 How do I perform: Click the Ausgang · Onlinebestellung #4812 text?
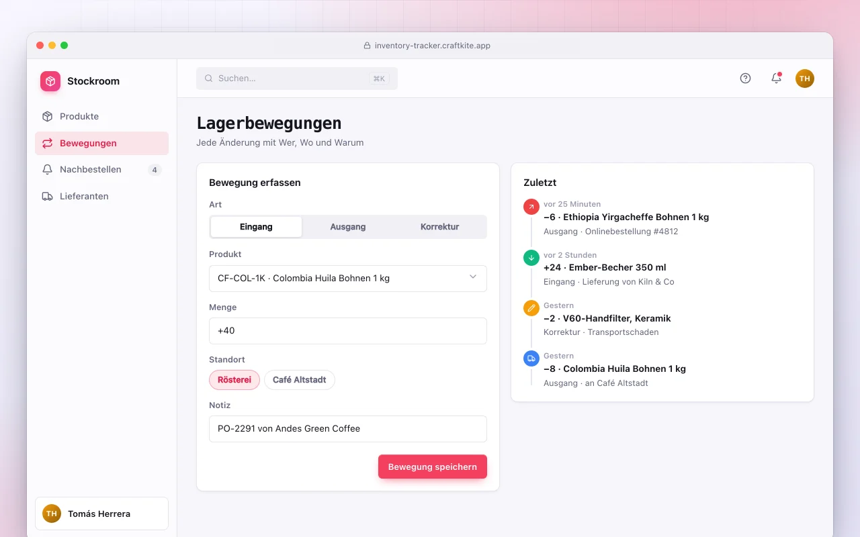tap(611, 232)
